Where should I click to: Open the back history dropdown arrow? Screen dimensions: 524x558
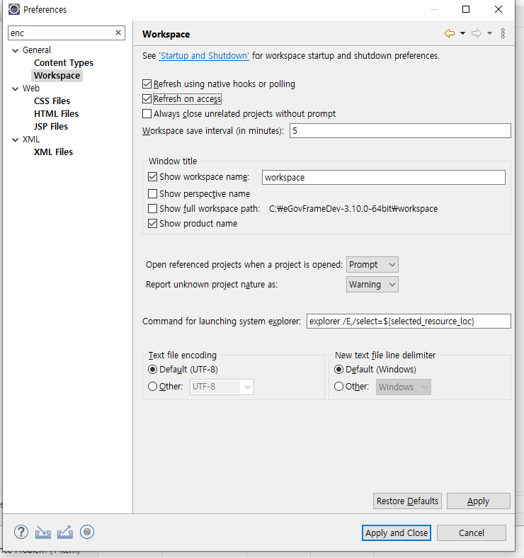coord(462,33)
